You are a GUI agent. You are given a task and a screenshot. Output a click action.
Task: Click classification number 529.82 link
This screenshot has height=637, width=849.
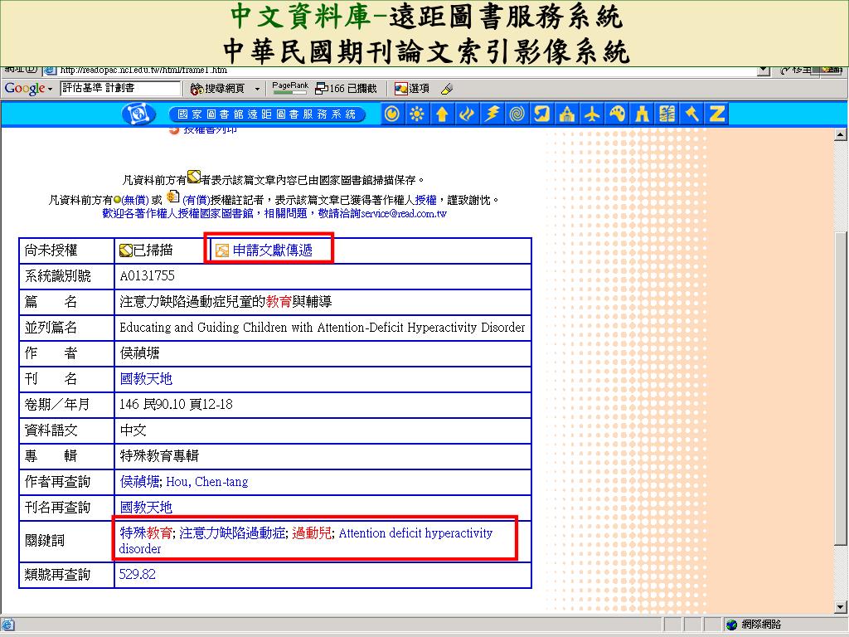click(137, 574)
